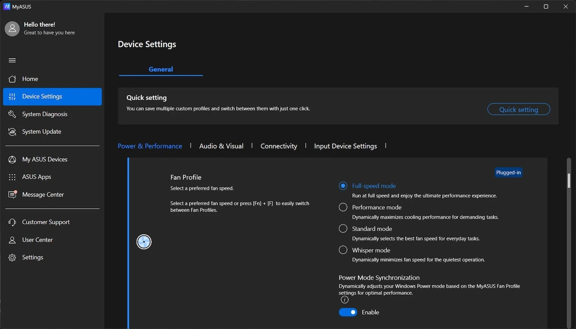Toggle Power Mode Synchronization Enable switch
The height and width of the screenshot is (329, 576).
348,312
